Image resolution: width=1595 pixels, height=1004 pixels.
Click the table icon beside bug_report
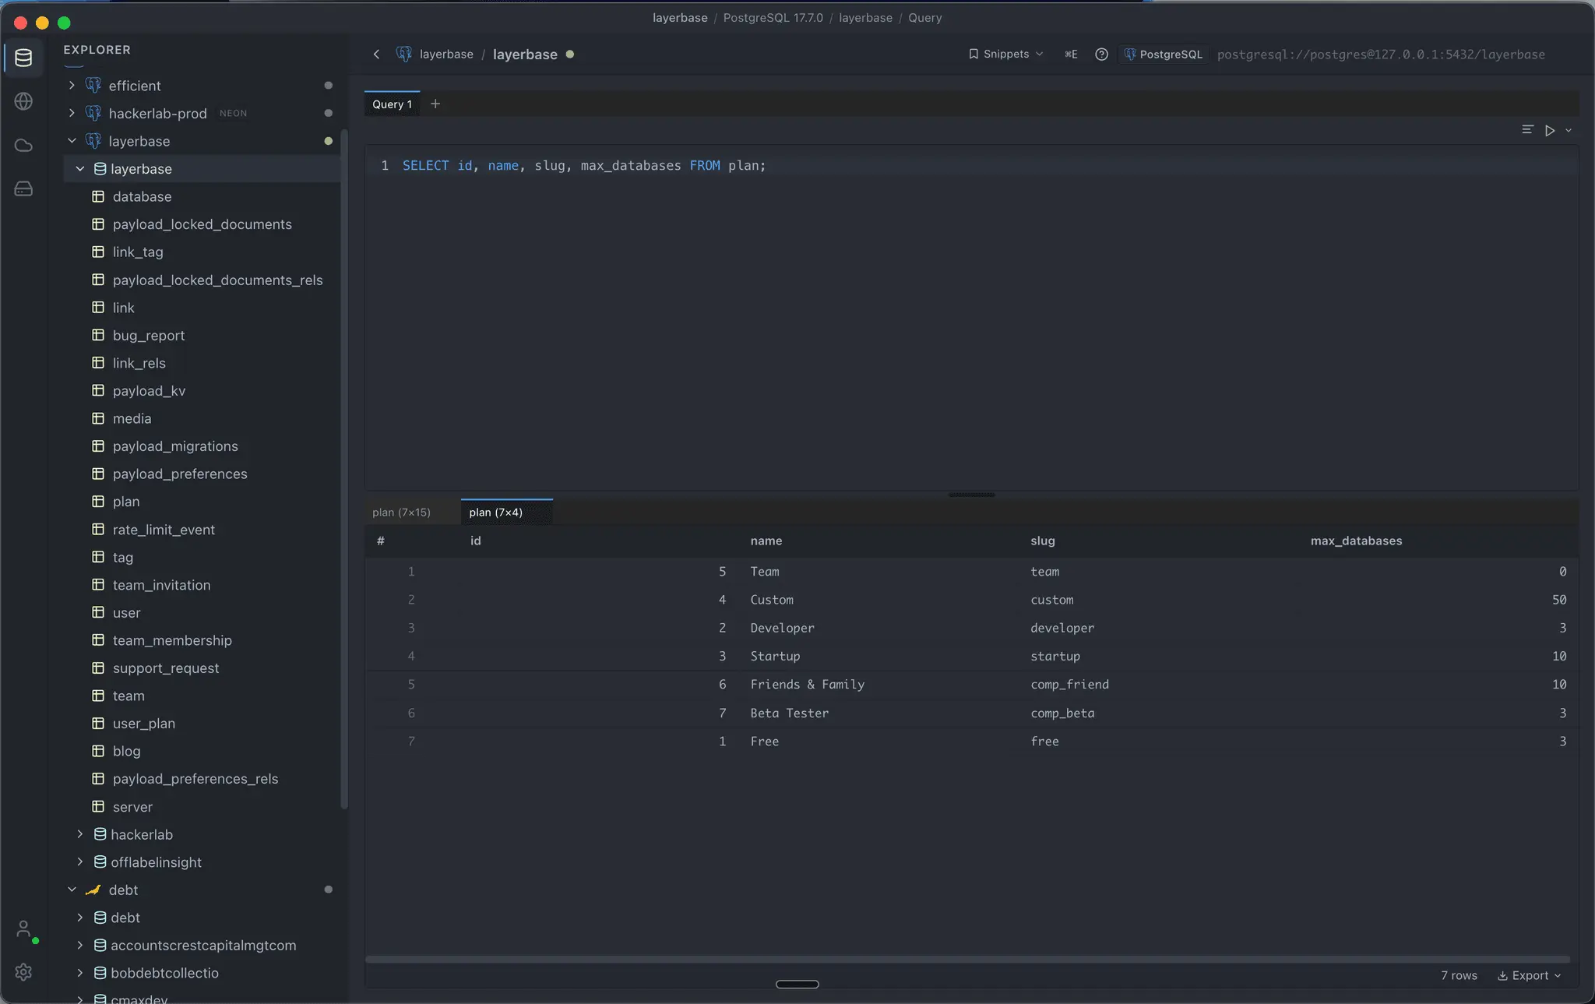[x=98, y=335]
